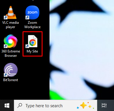Select the 'BitTorrent' label text
Screen dimensions: 114x111
pyautogui.click(x=11, y=80)
